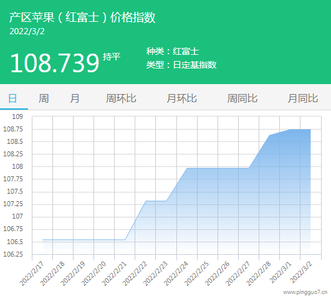This screenshot has width=331, height=299.
Task: Click the 2022/2/17 x-axis date label
Action: pyautogui.click(x=32, y=273)
